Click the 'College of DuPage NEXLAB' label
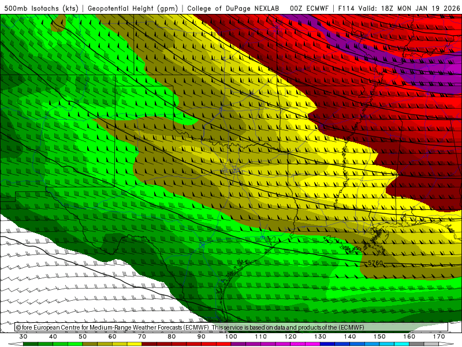 pos(233,8)
